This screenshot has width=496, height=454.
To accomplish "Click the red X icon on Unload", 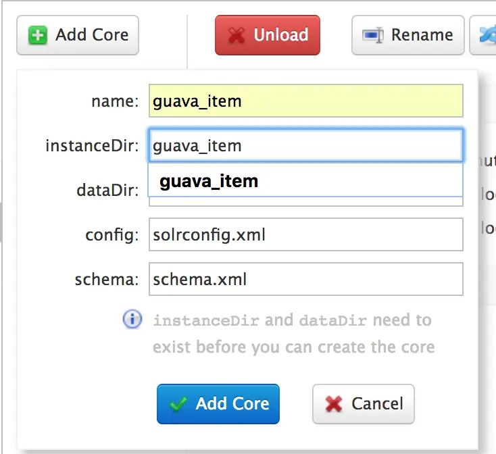I will tap(236, 35).
